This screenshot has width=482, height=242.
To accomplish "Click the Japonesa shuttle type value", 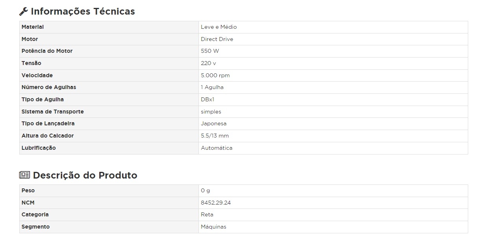I will pos(213,123).
